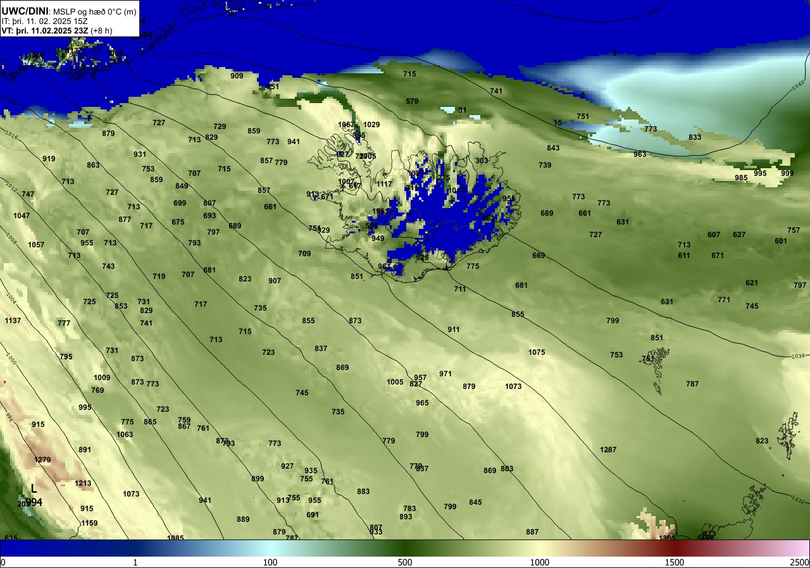Click the 2500 label on the color scale
The image size is (810, 568).
(x=800, y=562)
